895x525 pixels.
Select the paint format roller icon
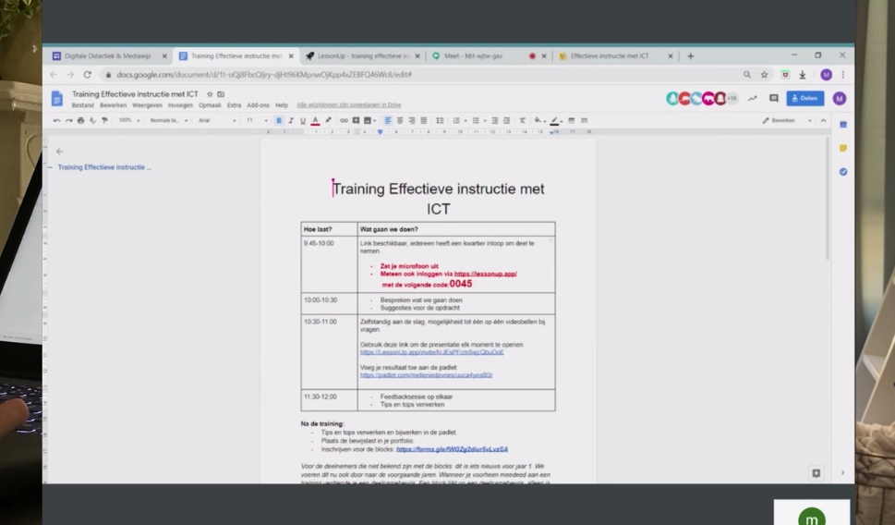point(104,120)
